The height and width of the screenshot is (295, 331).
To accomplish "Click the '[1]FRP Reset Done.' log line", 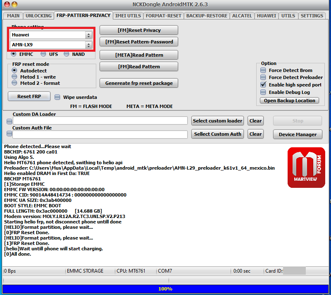I will (x=26, y=243).
